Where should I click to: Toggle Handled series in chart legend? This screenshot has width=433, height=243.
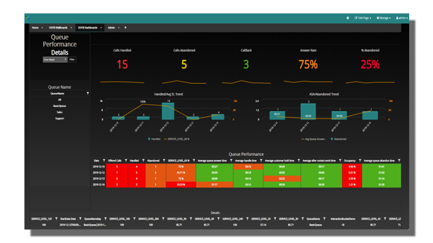point(154,139)
